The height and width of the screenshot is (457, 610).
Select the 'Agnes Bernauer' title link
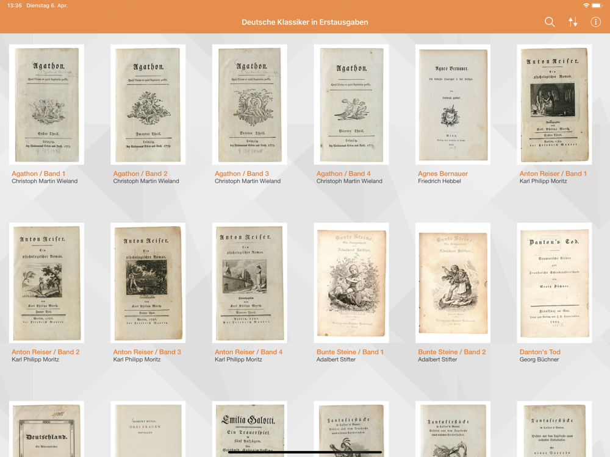[443, 174]
